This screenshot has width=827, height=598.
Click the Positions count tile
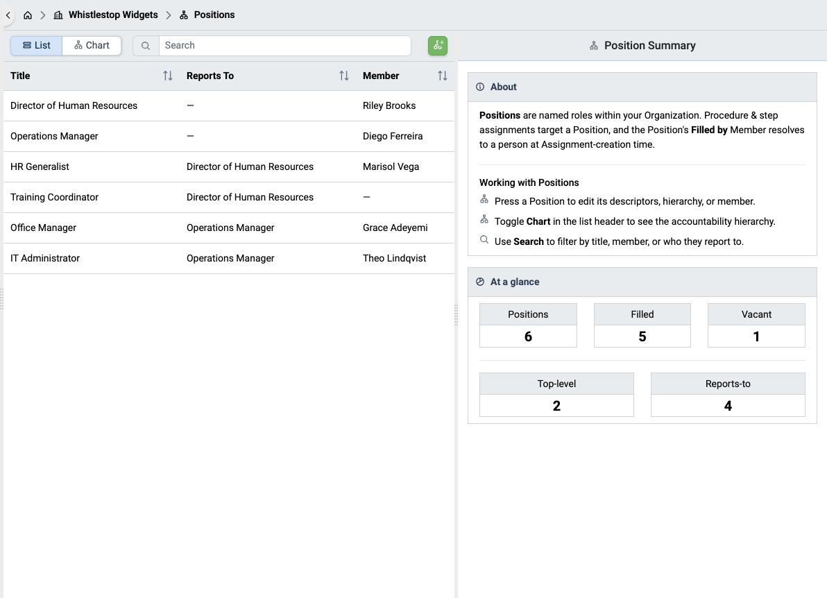tap(528, 325)
